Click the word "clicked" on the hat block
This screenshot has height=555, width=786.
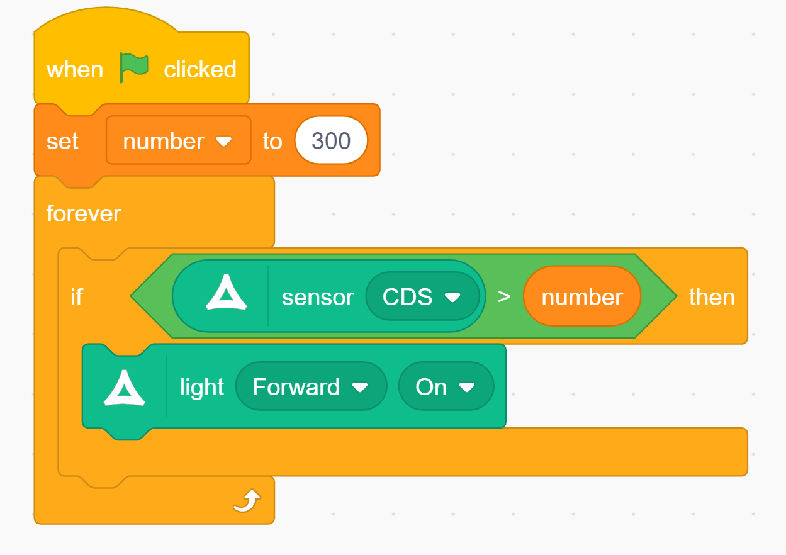click(x=200, y=69)
